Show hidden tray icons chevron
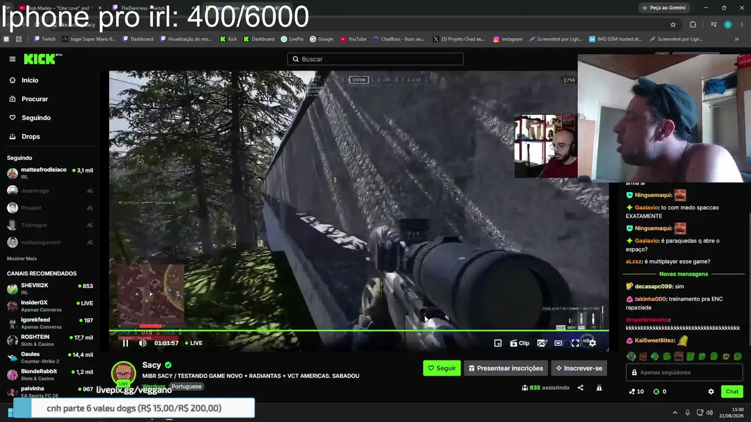Image resolution: width=751 pixels, height=422 pixels. [675, 412]
